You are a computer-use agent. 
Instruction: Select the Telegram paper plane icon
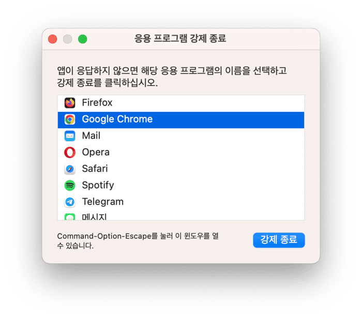[x=70, y=202]
